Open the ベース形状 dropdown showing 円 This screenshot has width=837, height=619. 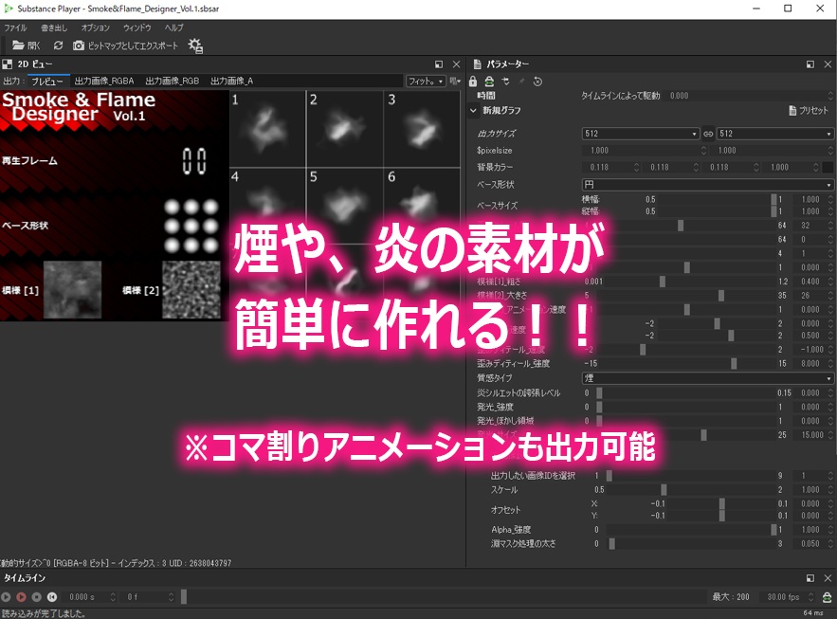coord(707,185)
